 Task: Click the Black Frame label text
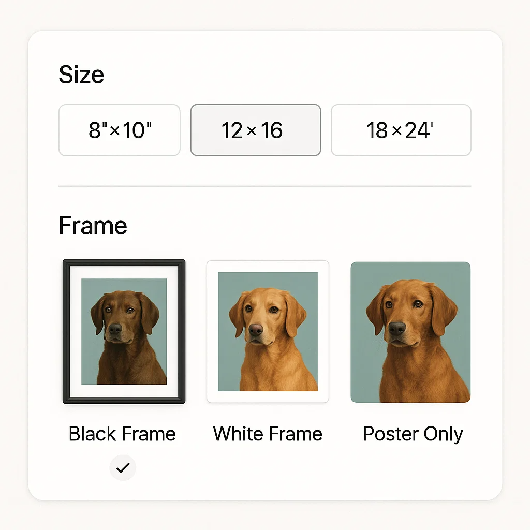click(122, 434)
